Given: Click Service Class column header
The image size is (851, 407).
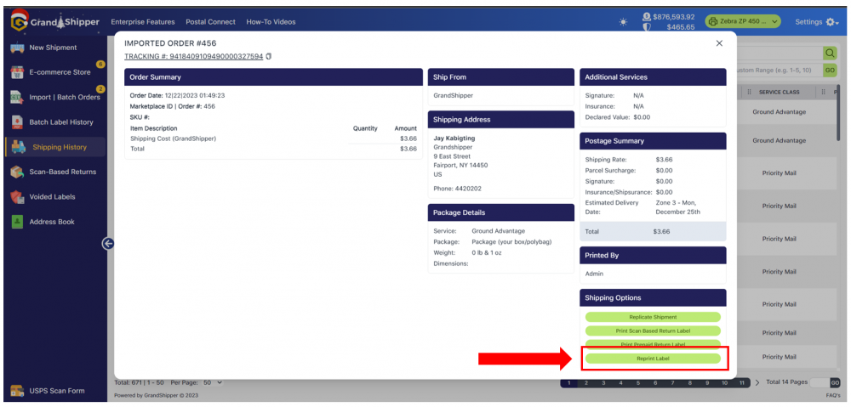Looking at the screenshot, I should [x=779, y=92].
